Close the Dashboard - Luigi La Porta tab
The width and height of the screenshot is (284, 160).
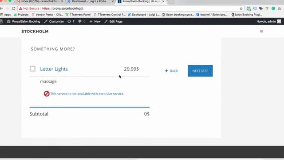click(x=113, y=1)
